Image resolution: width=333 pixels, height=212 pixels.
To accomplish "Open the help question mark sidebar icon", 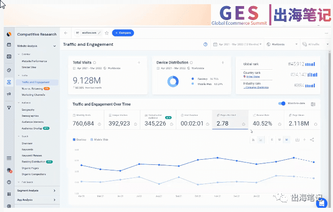I will [x=9, y=182].
